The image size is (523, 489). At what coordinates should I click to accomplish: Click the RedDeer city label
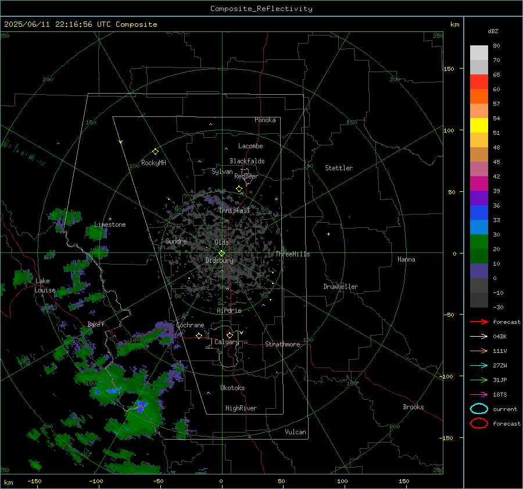pyautogui.click(x=246, y=176)
